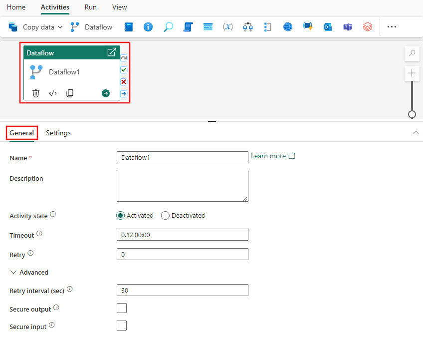Image resolution: width=423 pixels, height=346 pixels.
Task: Open the Teams activity icon
Action: tap(348, 26)
